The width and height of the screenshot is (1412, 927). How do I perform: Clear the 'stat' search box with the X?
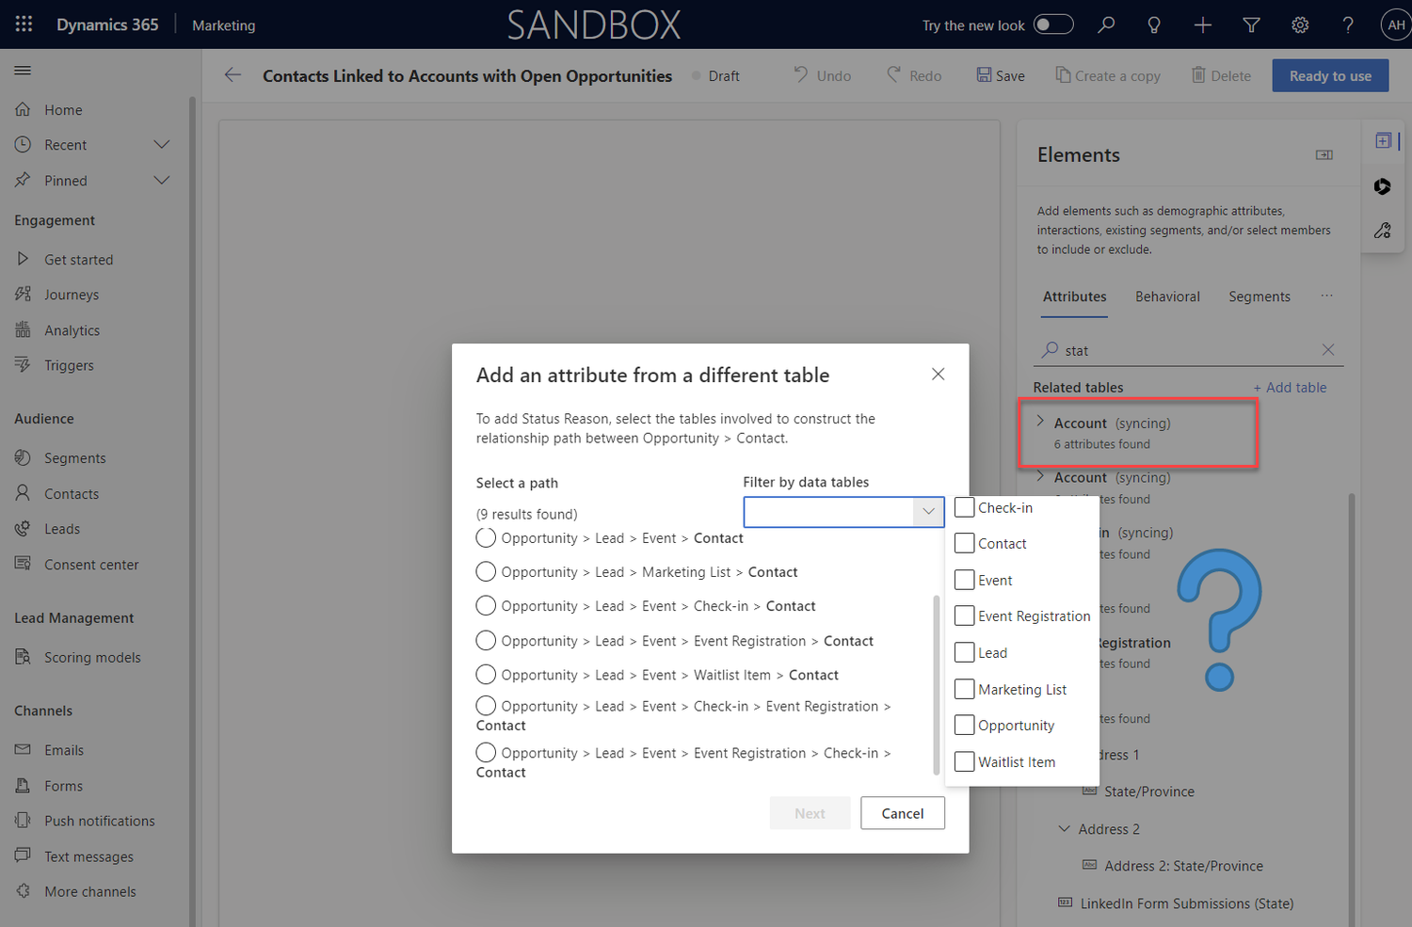[x=1328, y=349]
